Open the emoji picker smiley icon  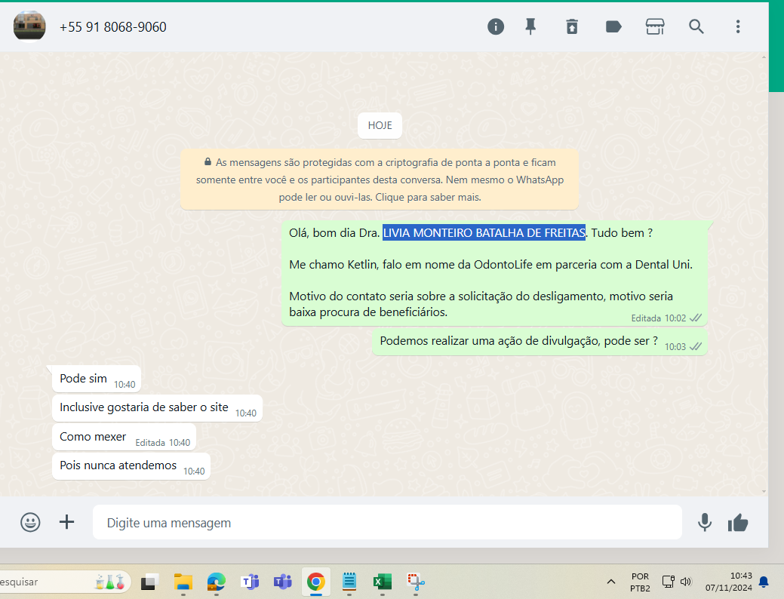click(x=30, y=523)
